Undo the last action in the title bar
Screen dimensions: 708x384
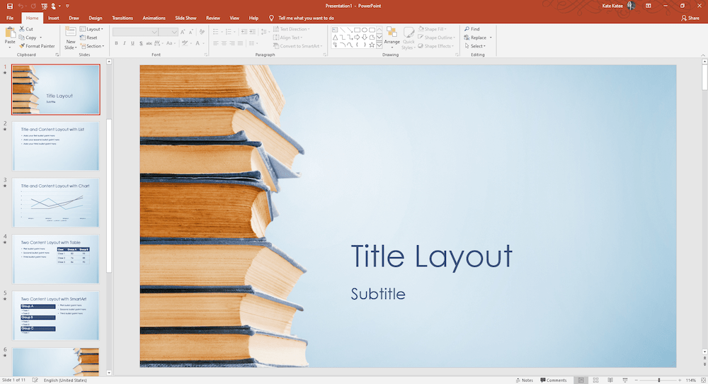21,6
